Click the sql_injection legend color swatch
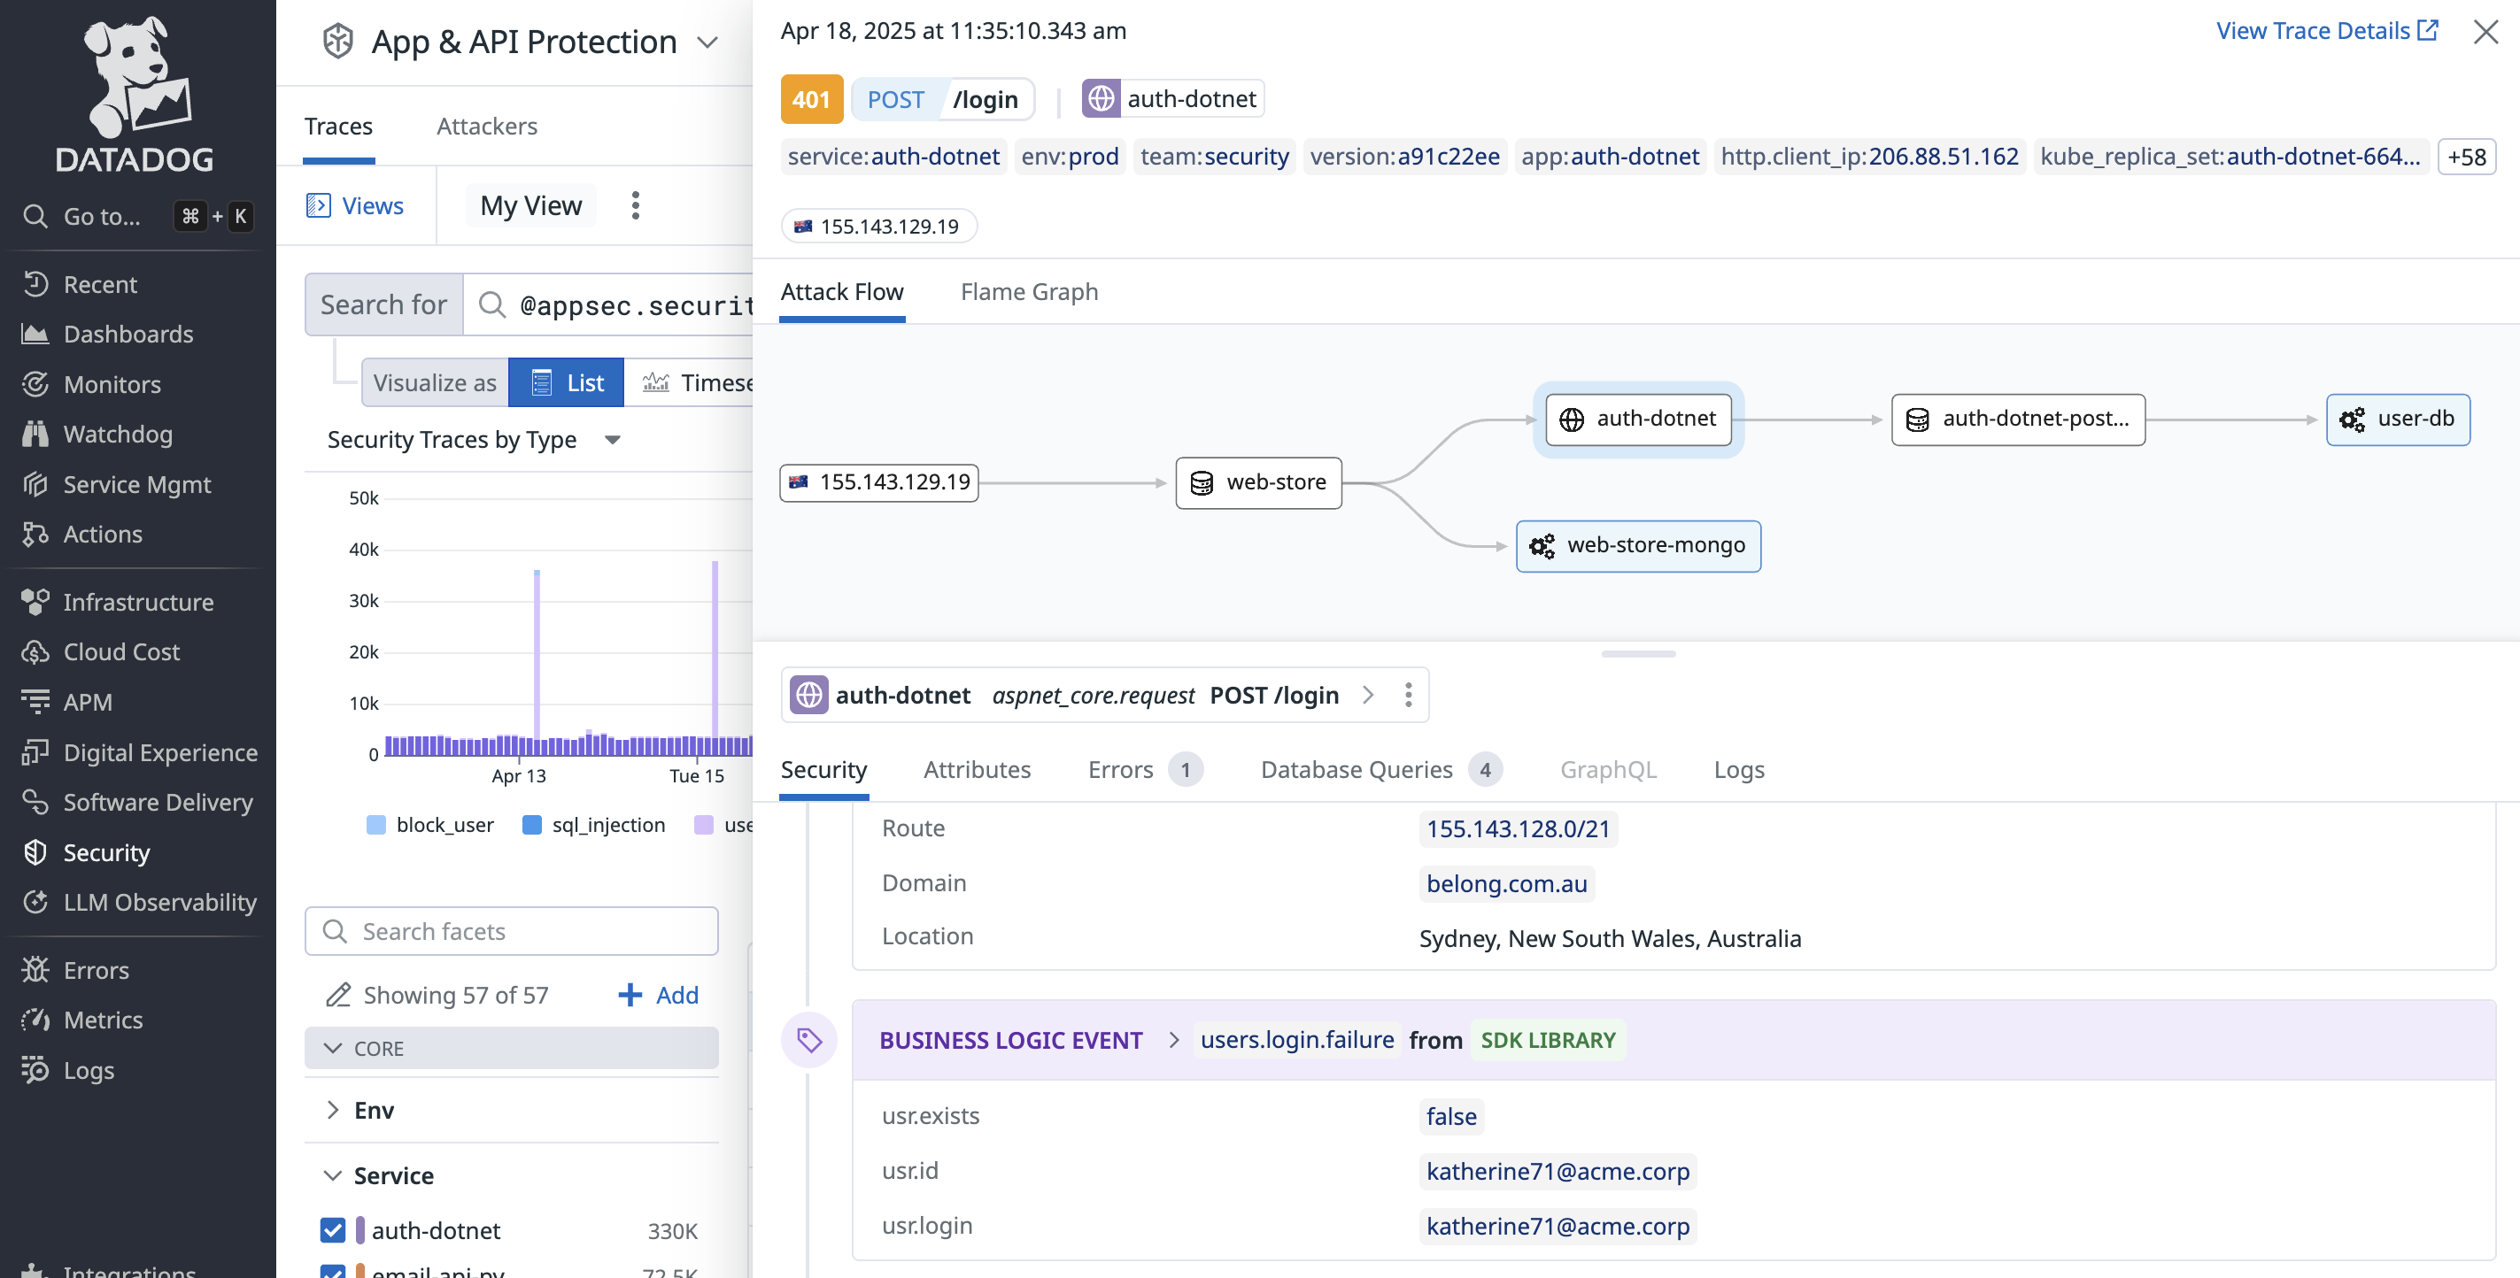Image resolution: width=2520 pixels, height=1278 pixels. click(x=532, y=824)
